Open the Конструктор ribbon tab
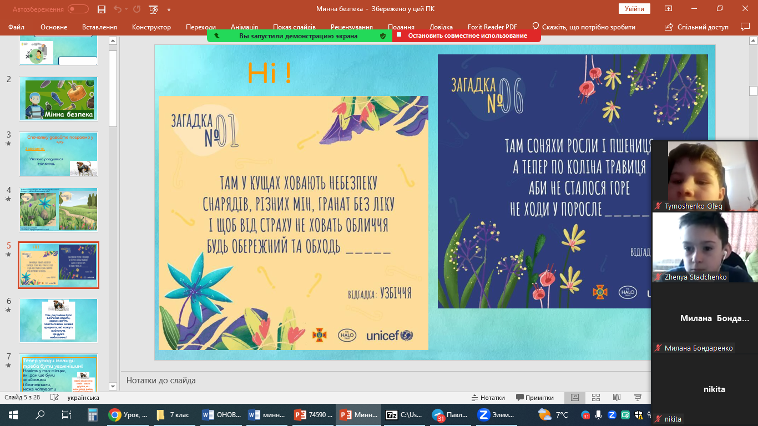Image resolution: width=758 pixels, height=426 pixels. pos(151,27)
